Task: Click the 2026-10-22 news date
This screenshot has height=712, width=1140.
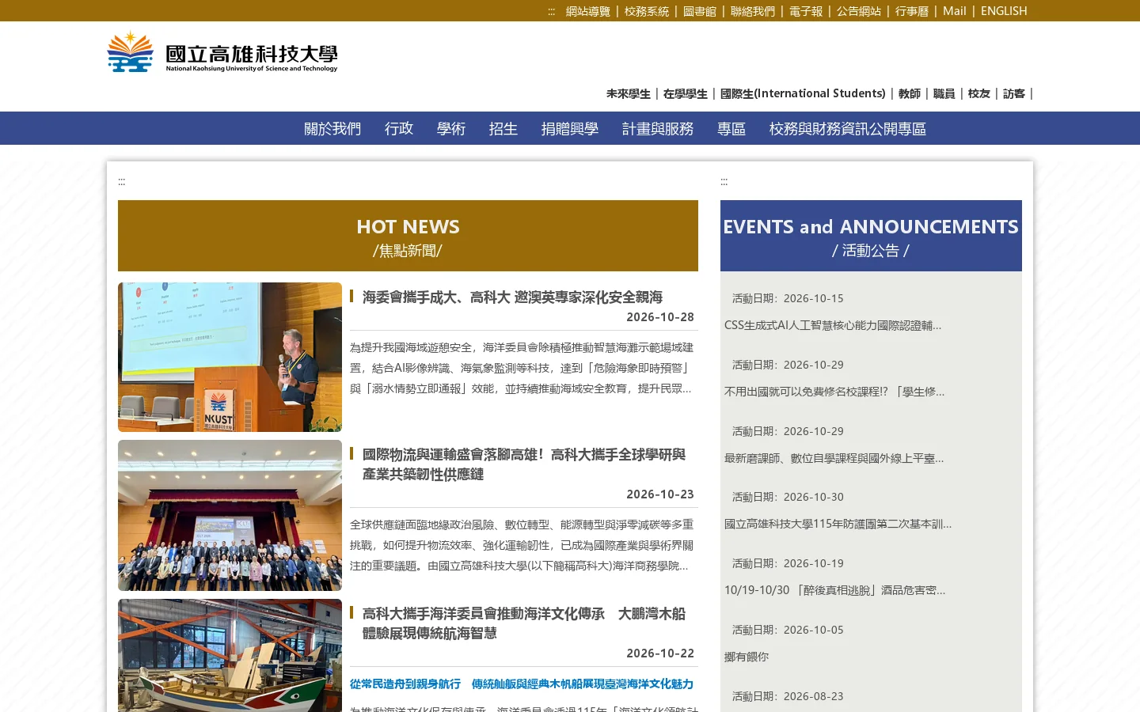Action: tap(660, 653)
